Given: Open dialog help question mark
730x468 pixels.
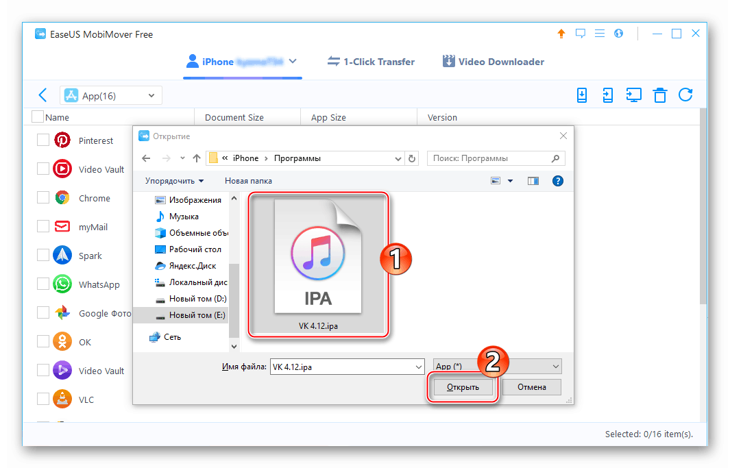Looking at the screenshot, I should [558, 181].
